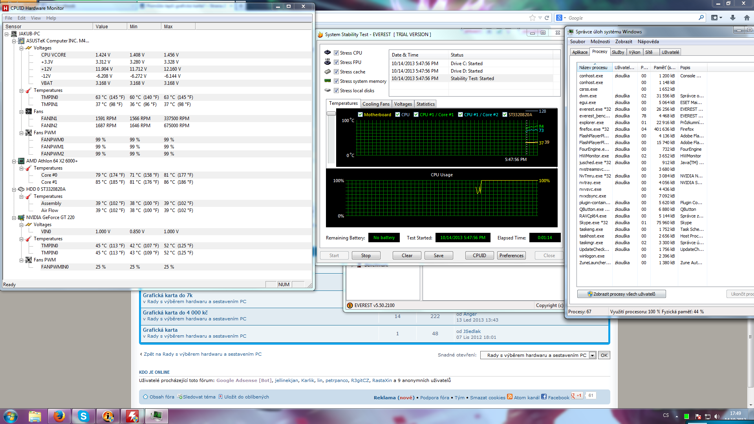Collapse the AMD Athlon 64 X2 6000+ node
Screen dimensions: 754x424
click(14, 161)
